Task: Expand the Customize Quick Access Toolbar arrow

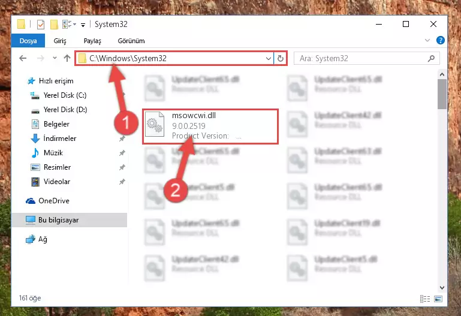Action: 83,25
